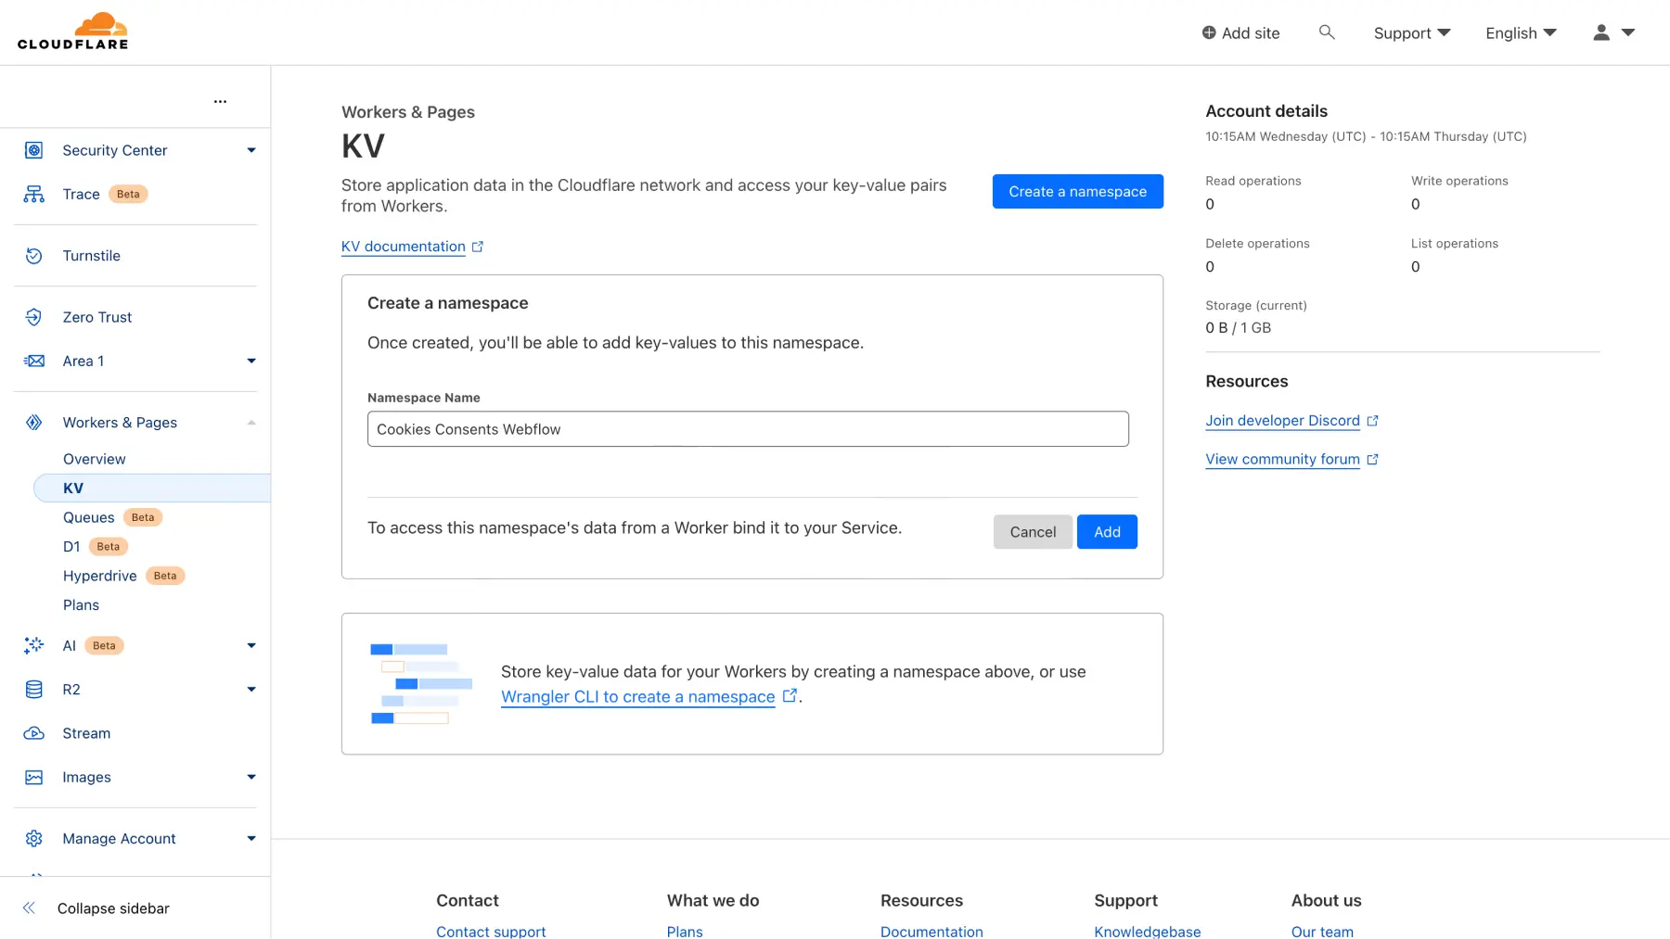Image resolution: width=1670 pixels, height=939 pixels.
Task: Open Turnstile in the sidebar
Action: [x=91, y=256]
